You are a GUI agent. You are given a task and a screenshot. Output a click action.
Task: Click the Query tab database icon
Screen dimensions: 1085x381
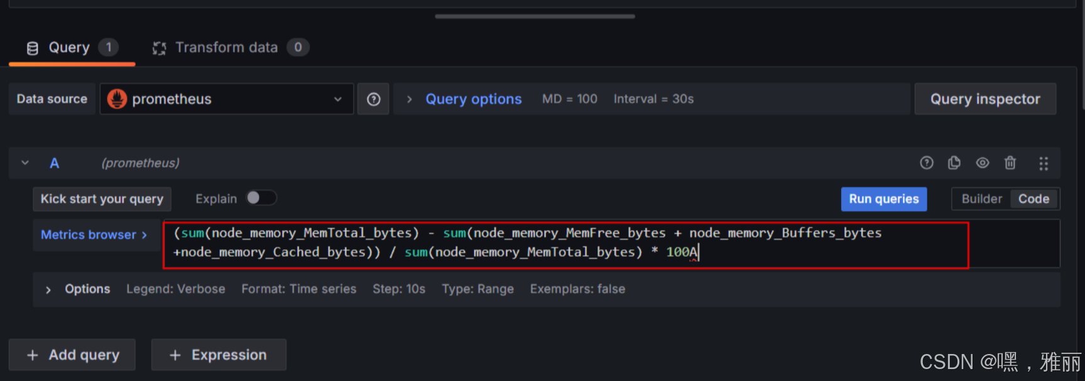pos(33,48)
